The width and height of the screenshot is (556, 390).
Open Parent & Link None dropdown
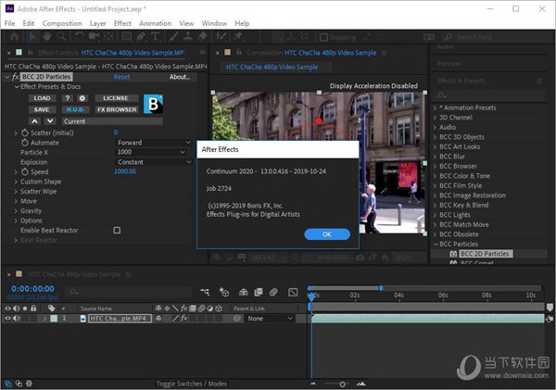(x=270, y=319)
